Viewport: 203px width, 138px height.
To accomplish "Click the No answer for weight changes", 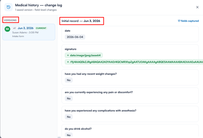I will click(x=68, y=80).
